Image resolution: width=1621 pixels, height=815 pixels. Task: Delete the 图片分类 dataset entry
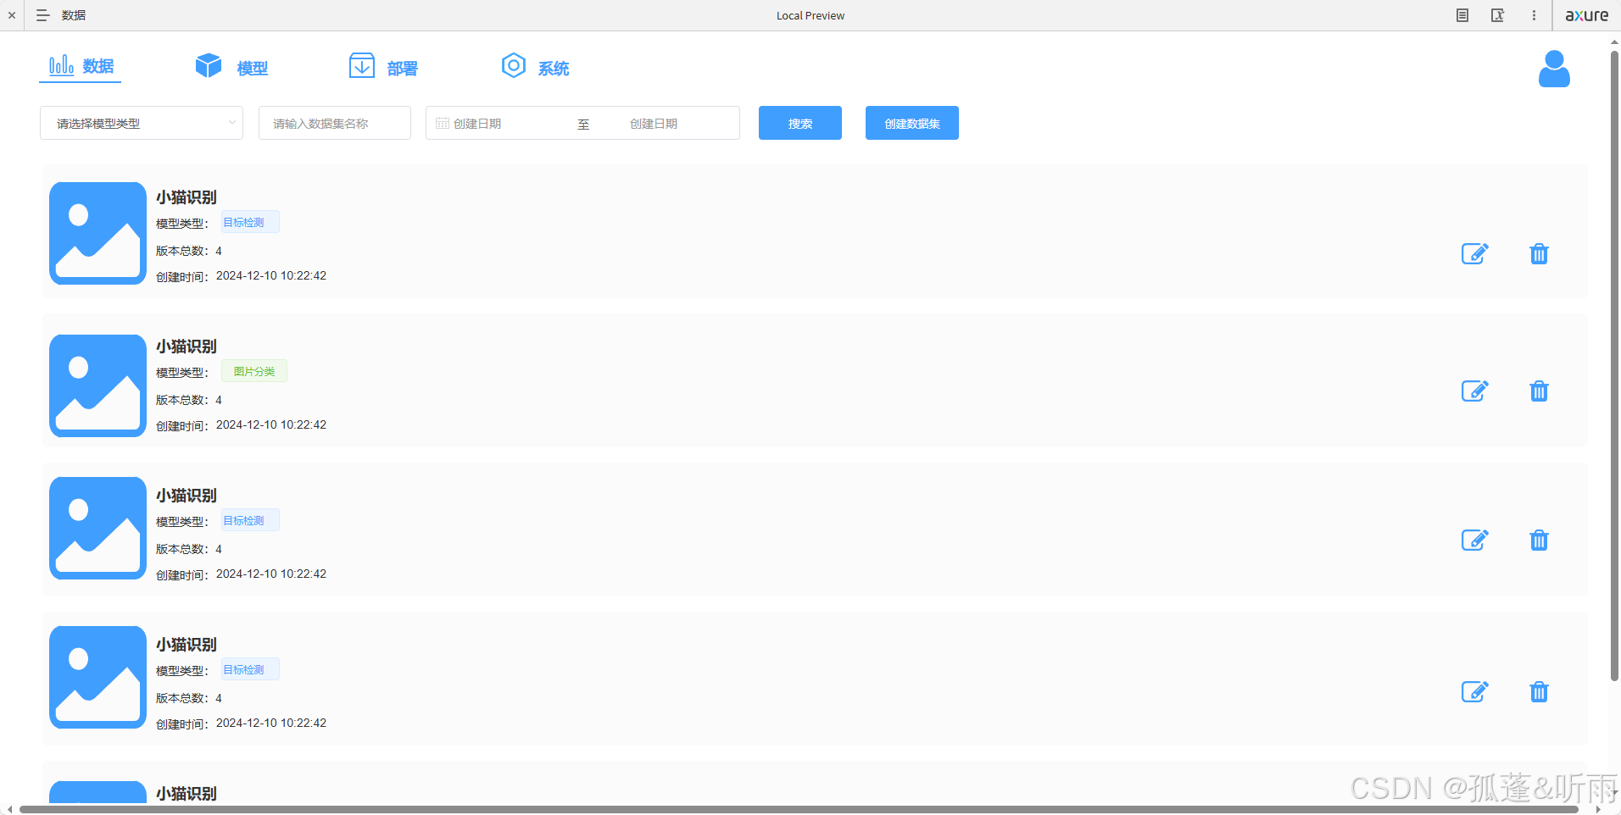tap(1539, 391)
